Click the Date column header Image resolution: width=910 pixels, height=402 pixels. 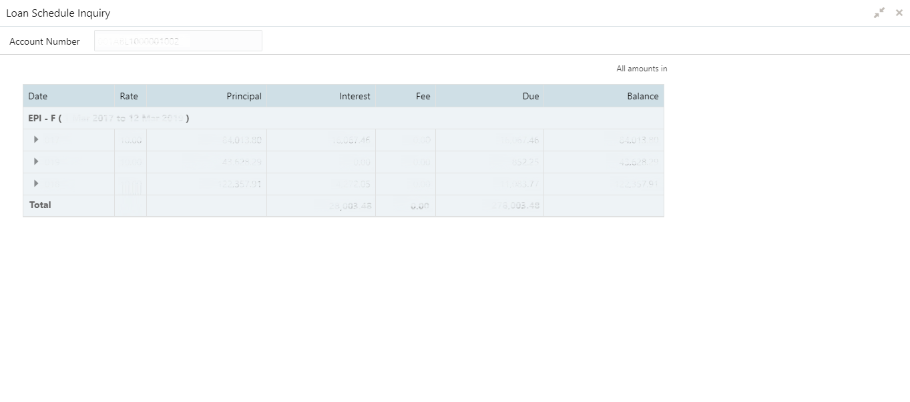(69, 96)
